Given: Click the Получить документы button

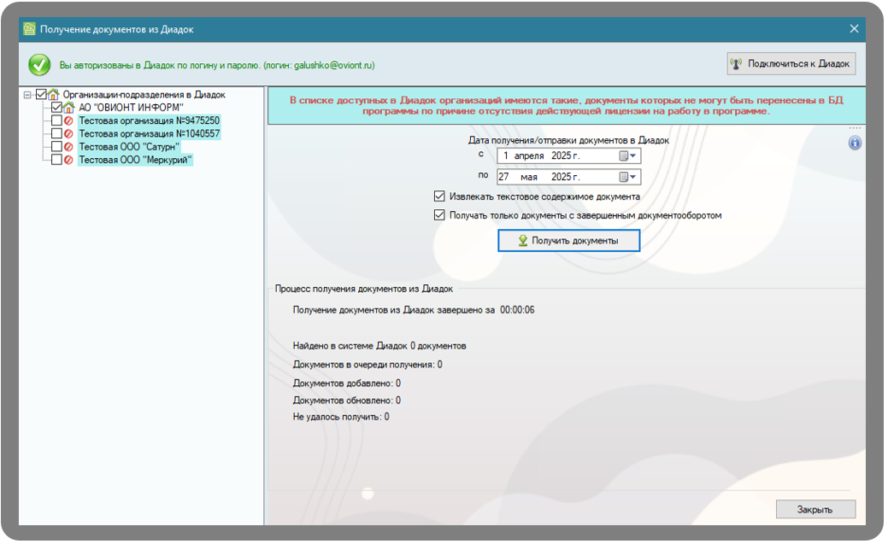Looking at the screenshot, I should [569, 241].
